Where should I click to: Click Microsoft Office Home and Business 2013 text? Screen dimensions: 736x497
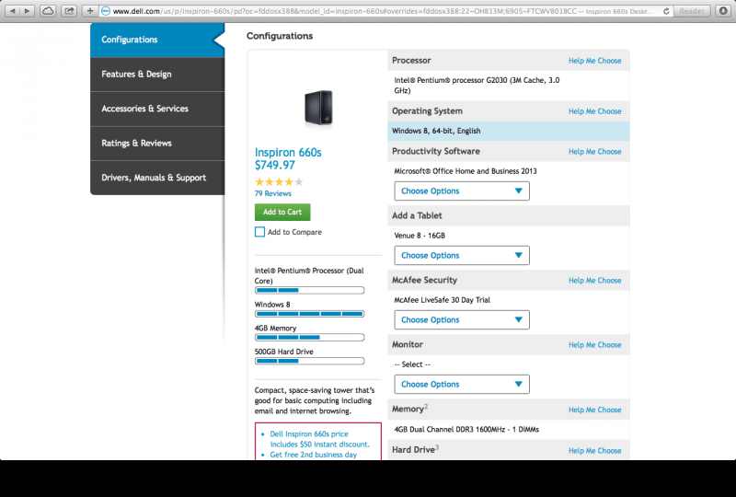[x=466, y=171]
